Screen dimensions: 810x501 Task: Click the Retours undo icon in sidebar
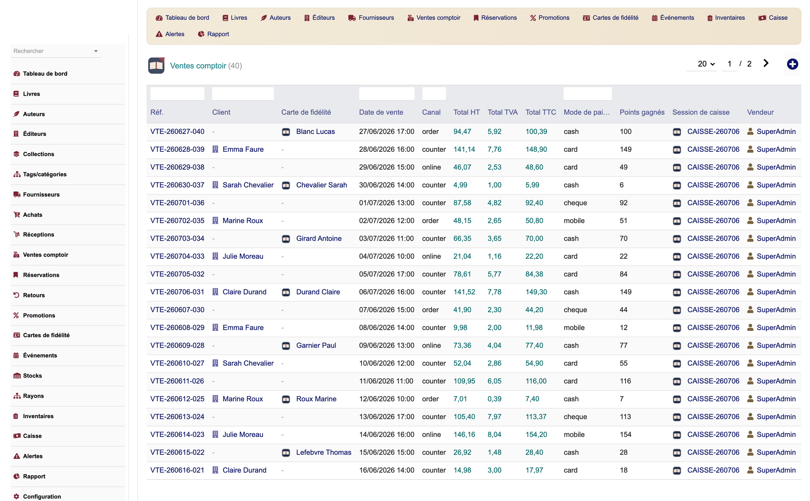tap(16, 295)
